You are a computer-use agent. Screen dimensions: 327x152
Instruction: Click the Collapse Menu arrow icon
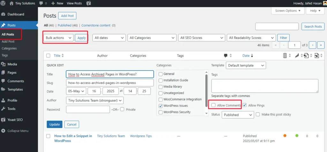3,131
